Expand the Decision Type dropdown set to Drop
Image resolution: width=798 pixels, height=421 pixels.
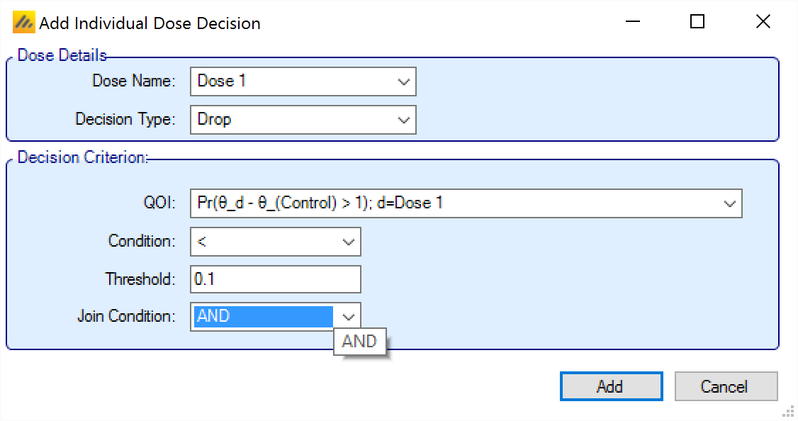(403, 120)
